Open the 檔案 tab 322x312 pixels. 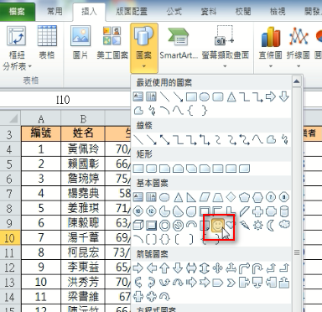pos(18,12)
